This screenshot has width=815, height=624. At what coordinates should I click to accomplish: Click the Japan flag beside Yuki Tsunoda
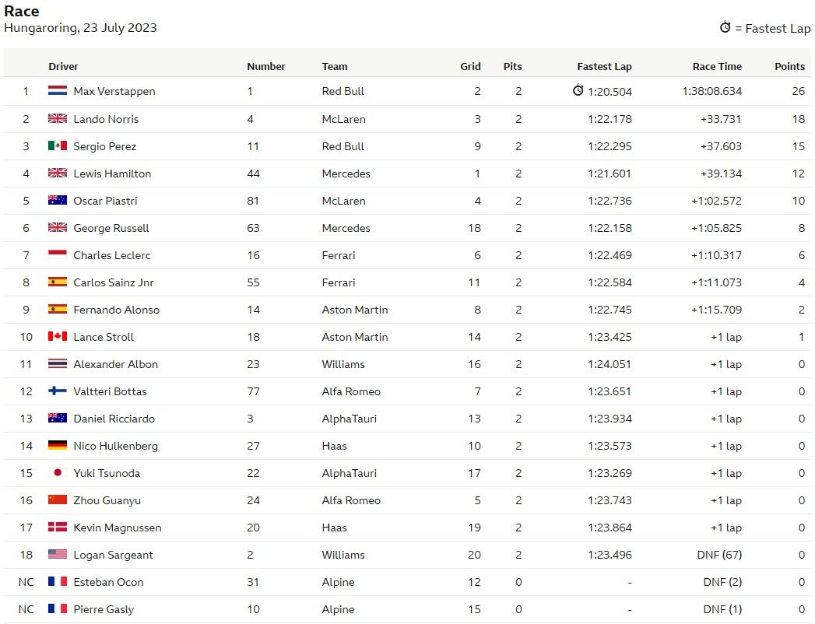coord(58,473)
